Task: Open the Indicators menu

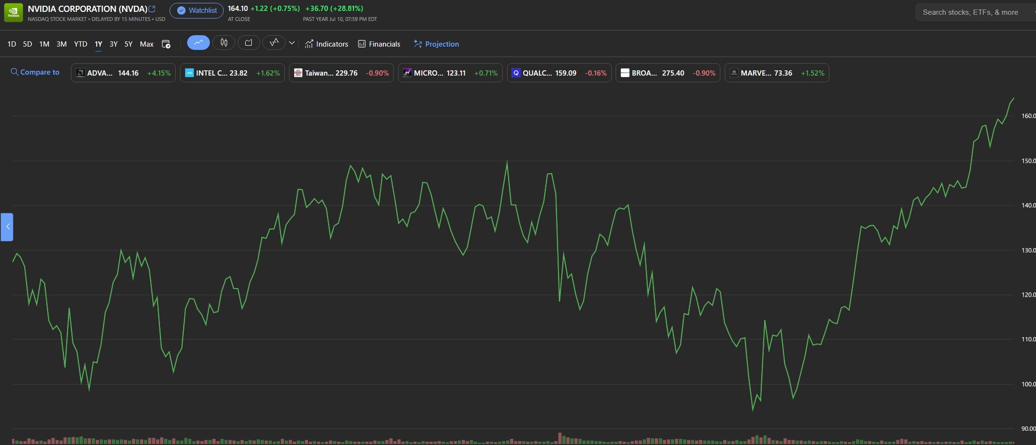Action: point(327,44)
